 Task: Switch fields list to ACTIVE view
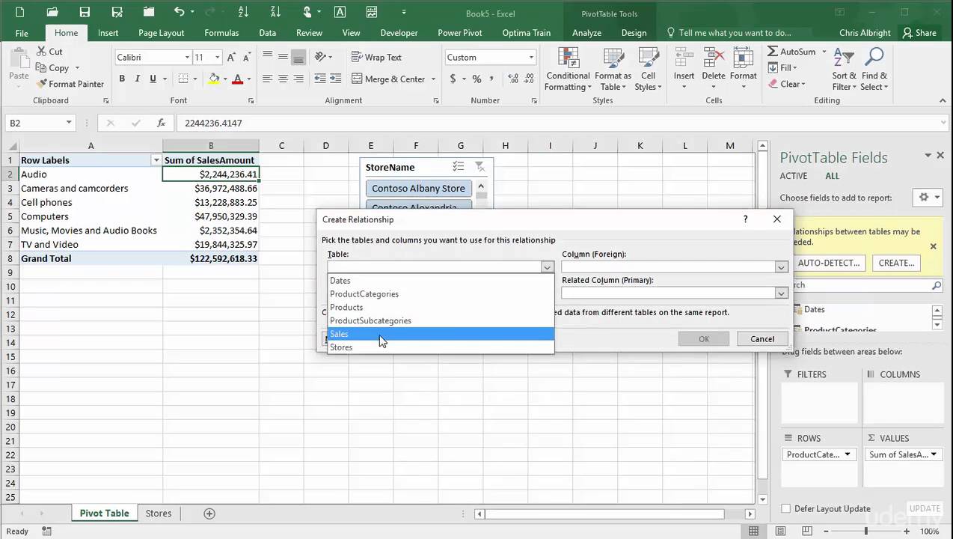point(794,176)
